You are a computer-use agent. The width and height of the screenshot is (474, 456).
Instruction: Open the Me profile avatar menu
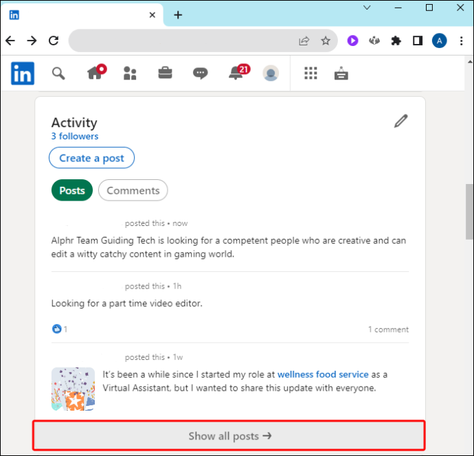(x=271, y=73)
